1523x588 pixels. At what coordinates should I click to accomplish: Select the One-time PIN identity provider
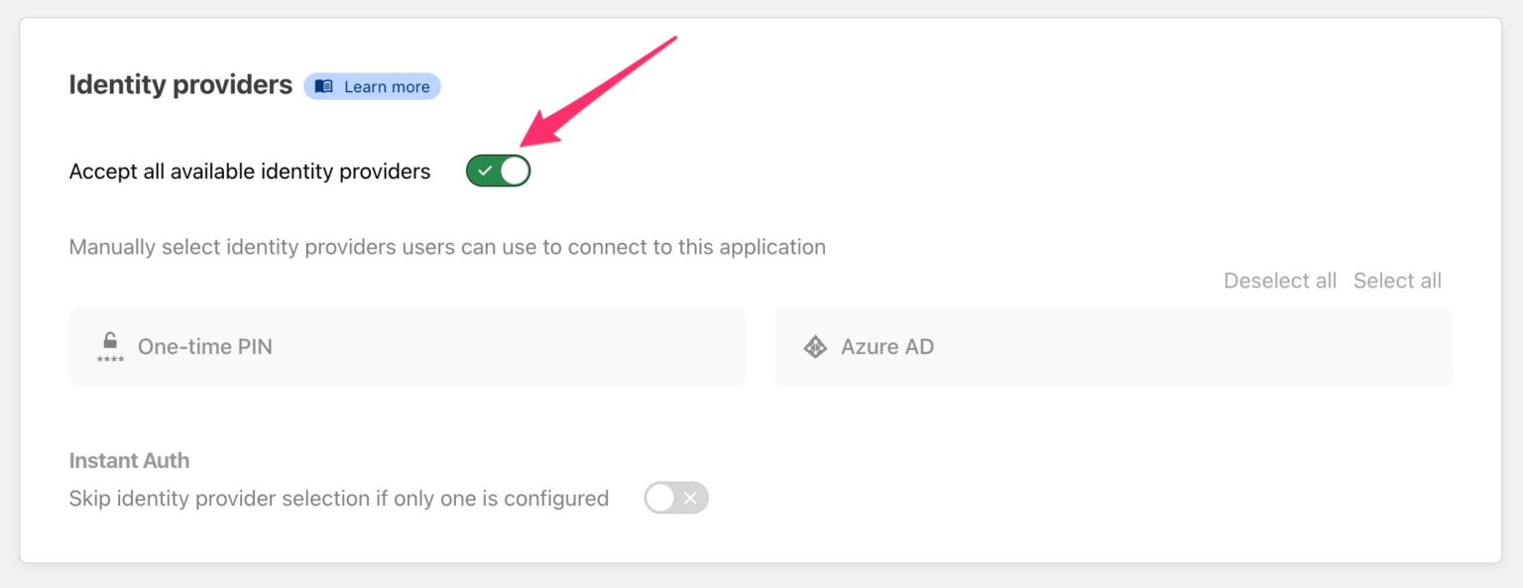point(407,346)
